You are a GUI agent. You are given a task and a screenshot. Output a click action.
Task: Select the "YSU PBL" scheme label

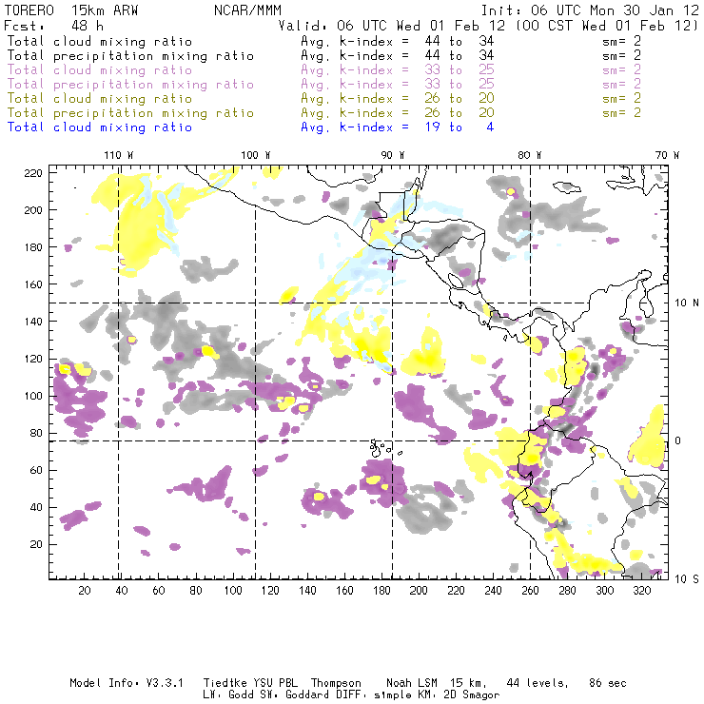(x=275, y=683)
